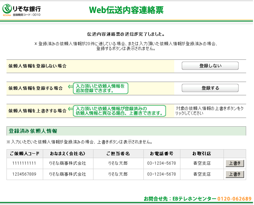Select the cell 1111111111
The image size is (254, 205).
24,163
